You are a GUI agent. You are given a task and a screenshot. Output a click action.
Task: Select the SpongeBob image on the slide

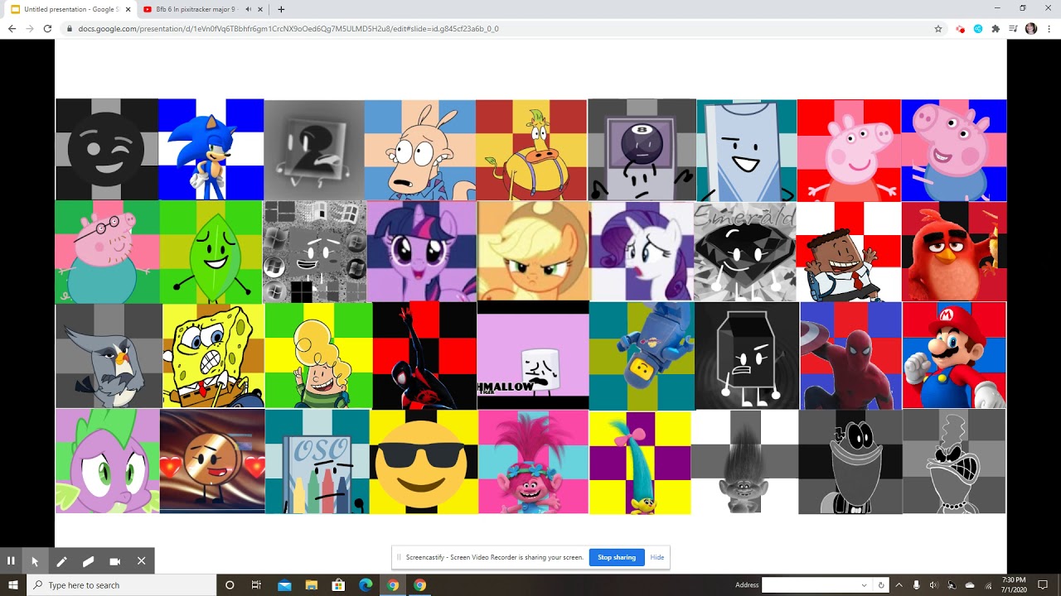pyautogui.click(x=214, y=356)
